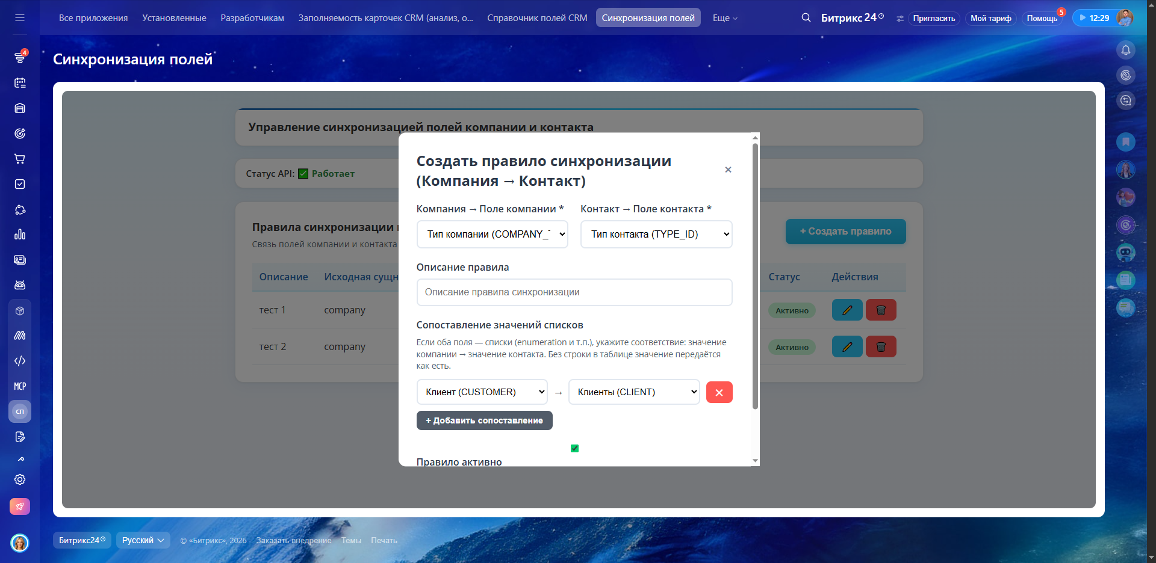
Task: Open the chat search icon in the right panel
Action: point(1126,100)
